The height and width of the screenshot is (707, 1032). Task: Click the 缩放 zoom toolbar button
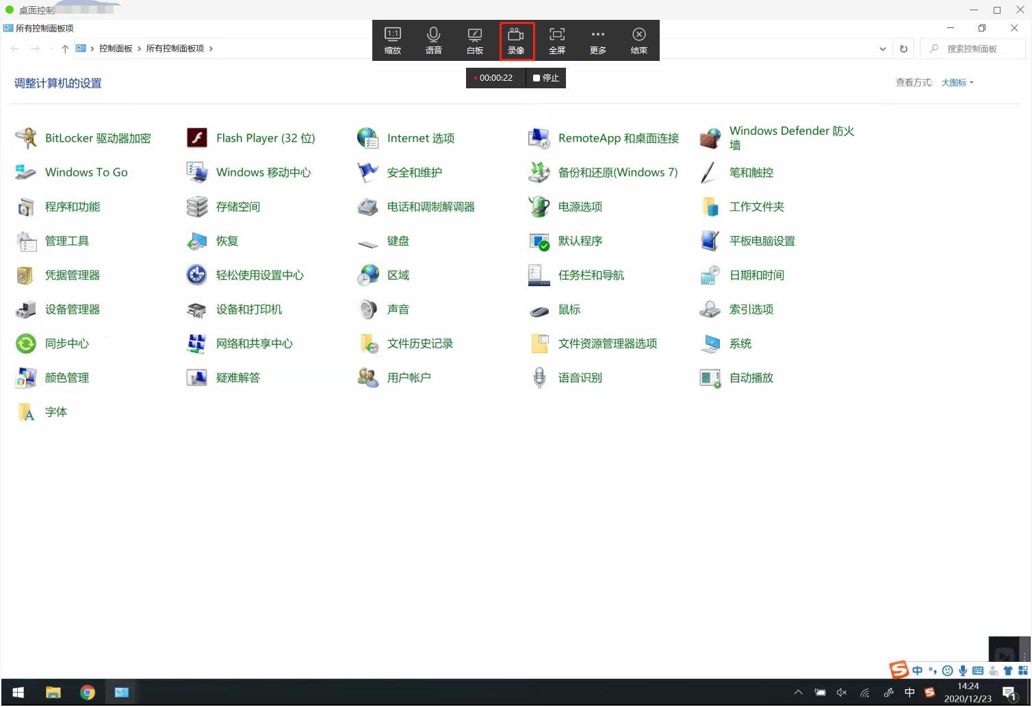(393, 40)
